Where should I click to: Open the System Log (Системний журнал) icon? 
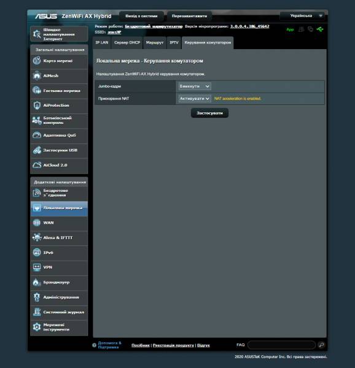37,312
